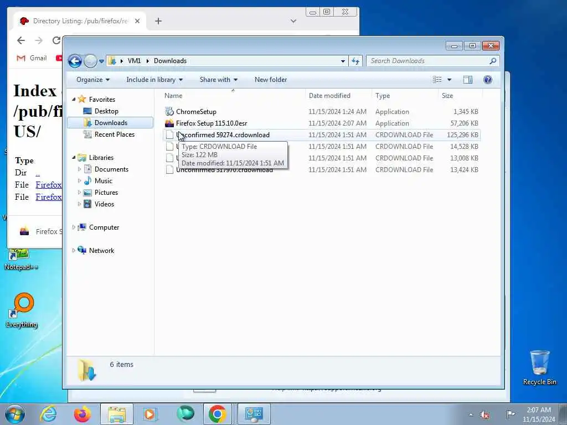Viewport: 567px width, 425px height.
Task: Click the refresh button beside the address bar
Action: 356,61
